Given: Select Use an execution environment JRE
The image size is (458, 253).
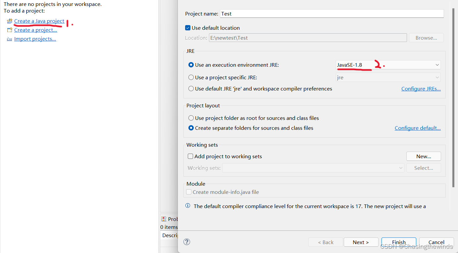Looking at the screenshot, I should pyautogui.click(x=191, y=65).
